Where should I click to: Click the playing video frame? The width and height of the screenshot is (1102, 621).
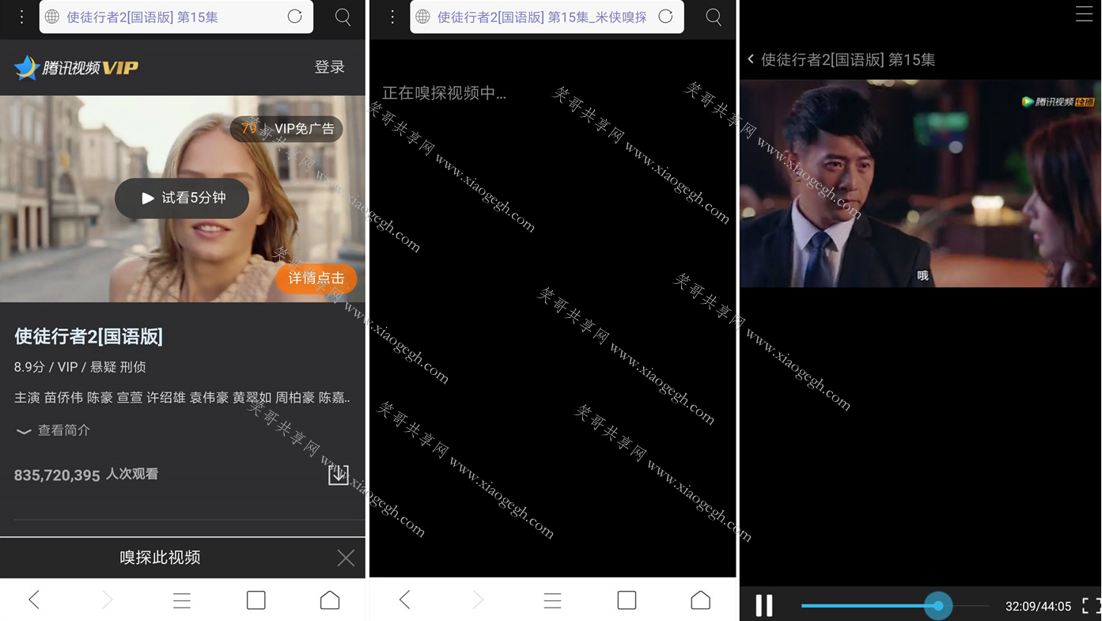pos(921,184)
